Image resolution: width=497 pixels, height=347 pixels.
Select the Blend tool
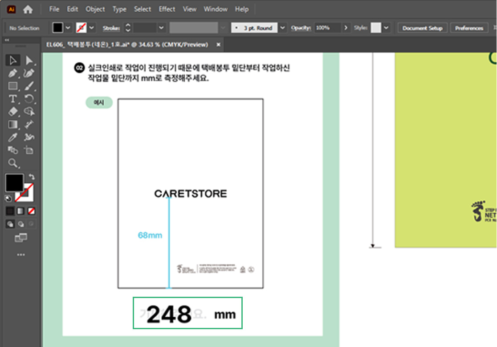coord(12,150)
